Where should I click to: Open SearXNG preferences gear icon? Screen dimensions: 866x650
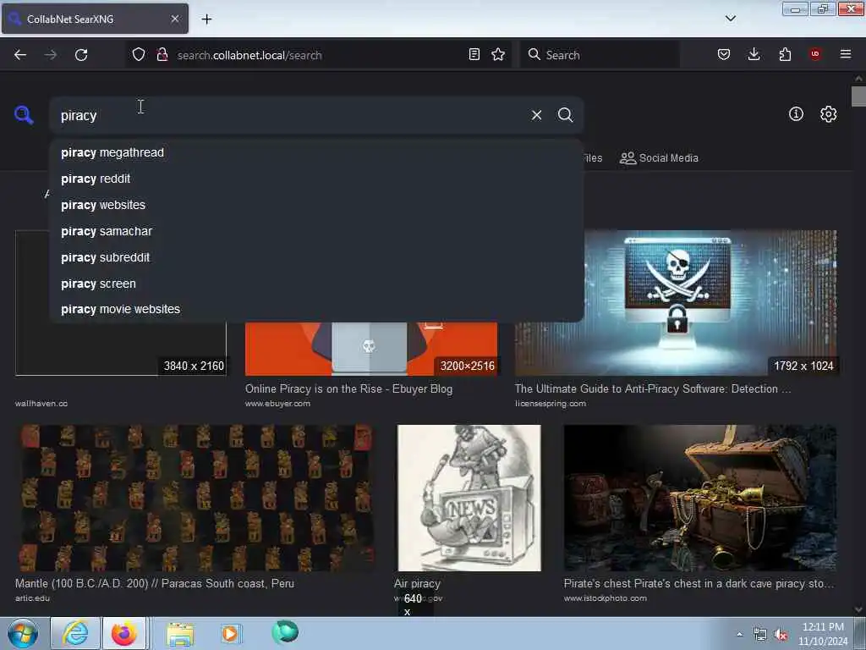pos(828,114)
